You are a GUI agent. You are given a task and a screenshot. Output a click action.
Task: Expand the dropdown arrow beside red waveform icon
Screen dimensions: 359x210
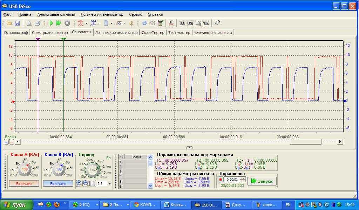86,23
